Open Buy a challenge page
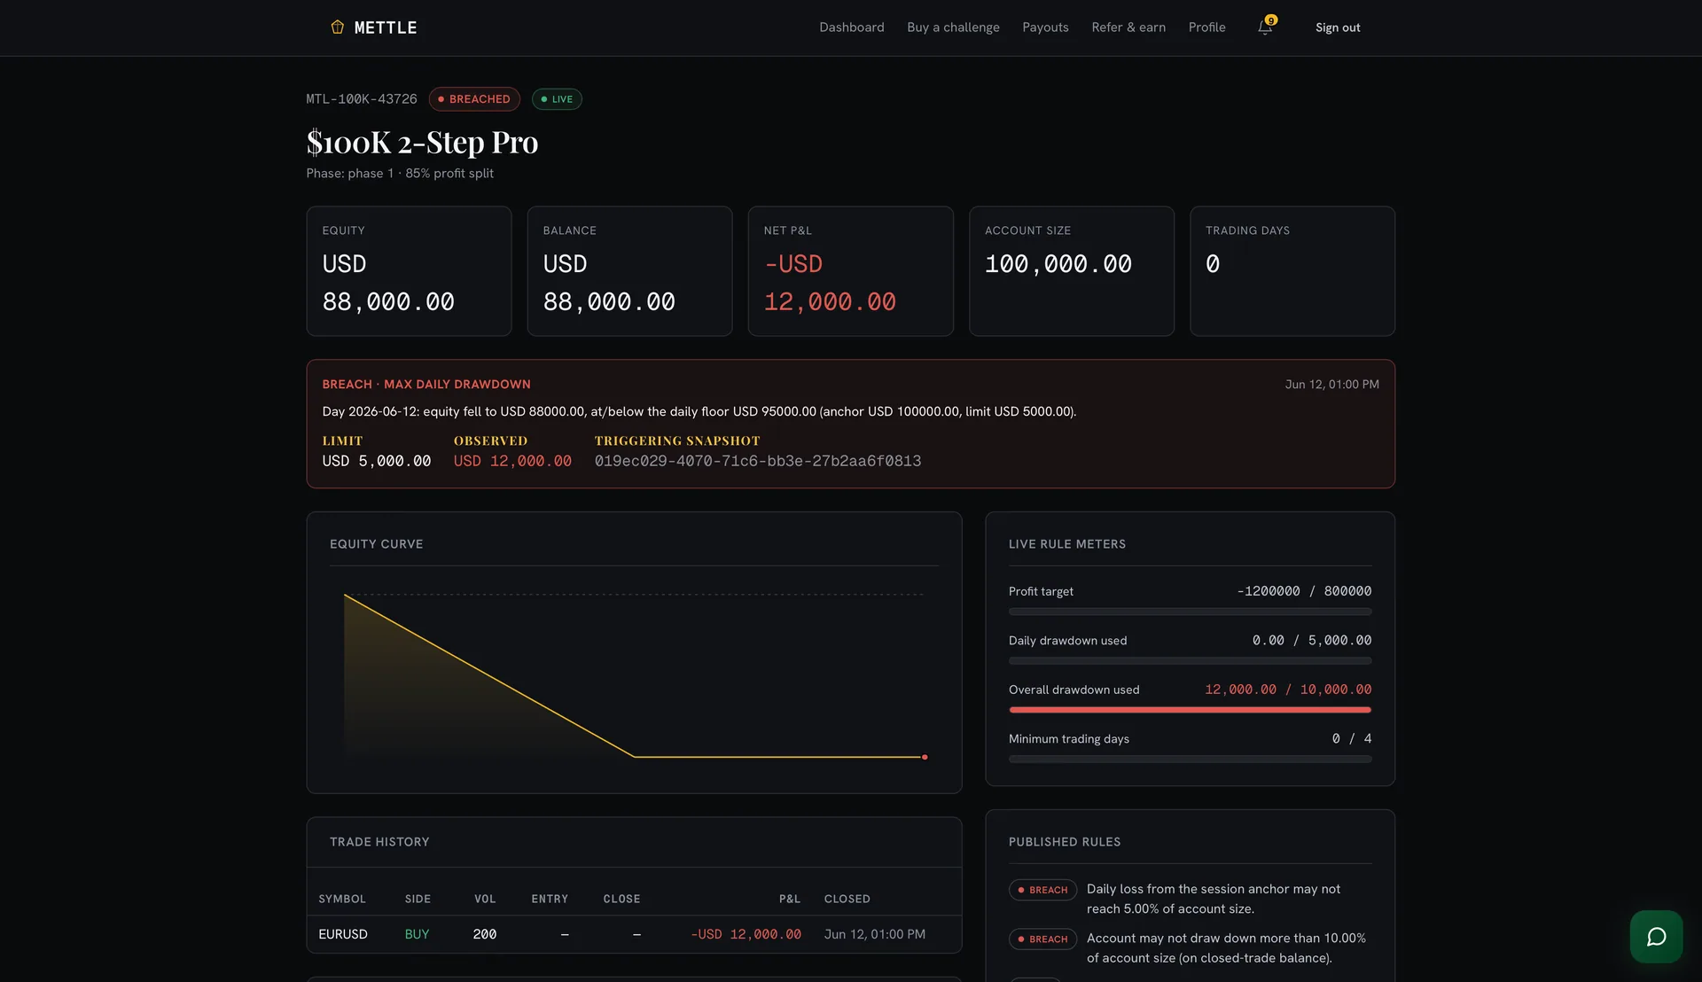Screen dimensions: 1702x982 click(953, 27)
